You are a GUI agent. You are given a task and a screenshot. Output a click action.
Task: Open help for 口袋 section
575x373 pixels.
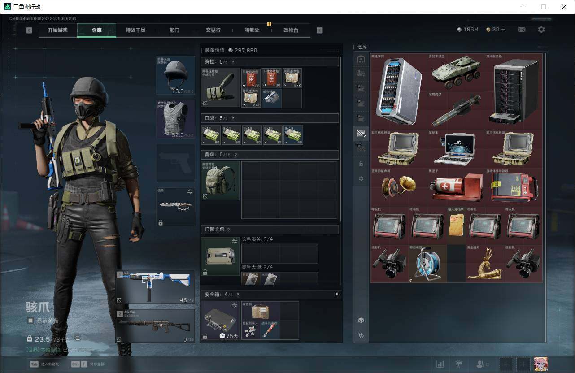(x=233, y=118)
